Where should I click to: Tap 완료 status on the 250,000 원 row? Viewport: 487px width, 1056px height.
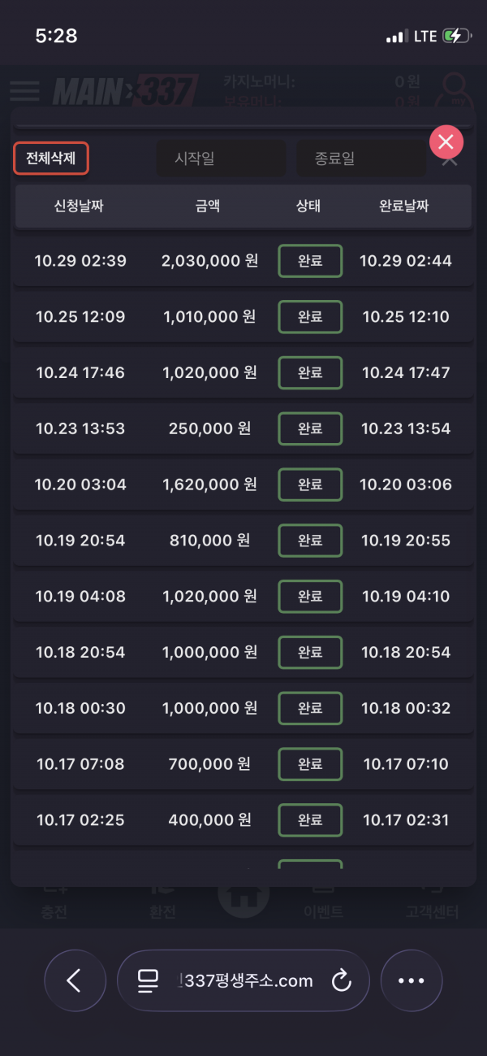[310, 428]
